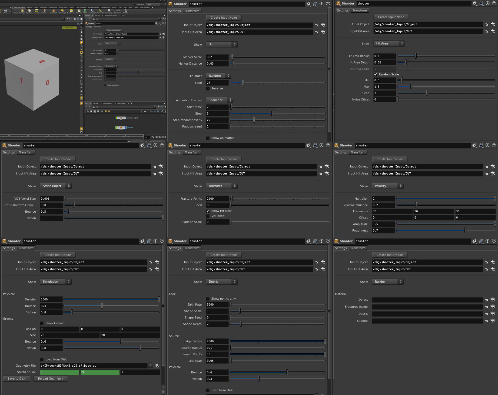Viewport: 498px width, 395px height.
Task: Click the Reload Geometry button
Action: pyautogui.click(x=51, y=379)
